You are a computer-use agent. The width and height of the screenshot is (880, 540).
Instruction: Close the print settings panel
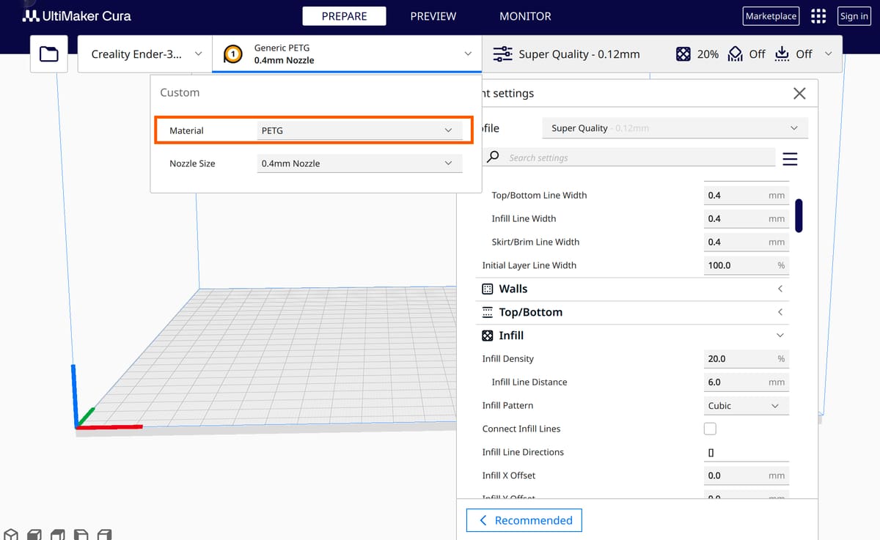pyautogui.click(x=799, y=93)
